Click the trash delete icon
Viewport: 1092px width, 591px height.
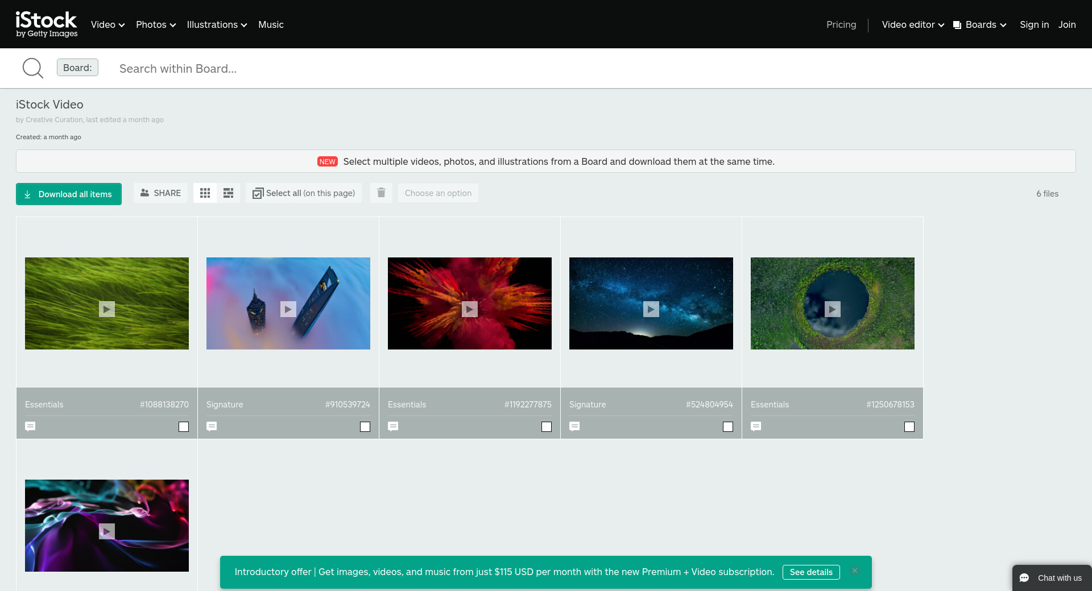click(x=381, y=193)
